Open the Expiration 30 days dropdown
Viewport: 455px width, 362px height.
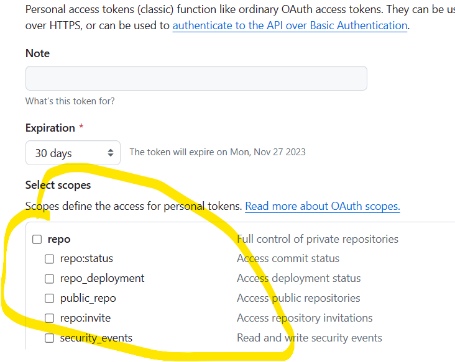73,153
